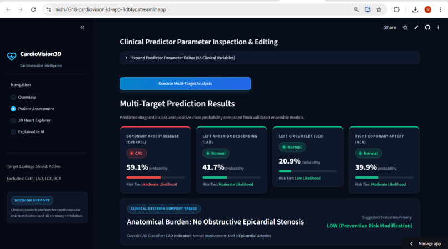Open the Chrome three-dot menu
Viewport: 448px width, 249px height.
(x=440, y=9)
